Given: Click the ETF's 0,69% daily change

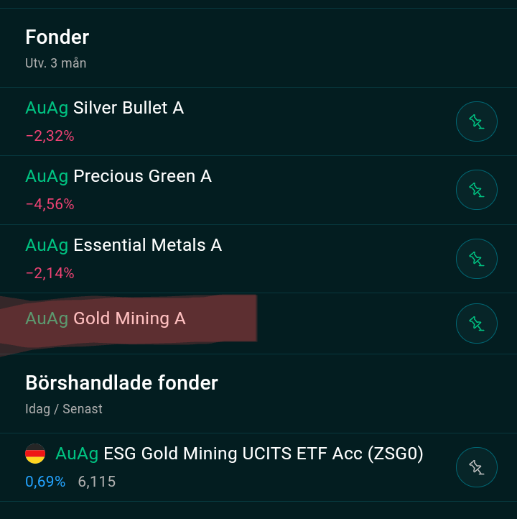Looking at the screenshot, I should pyautogui.click(x=45, y=482).
